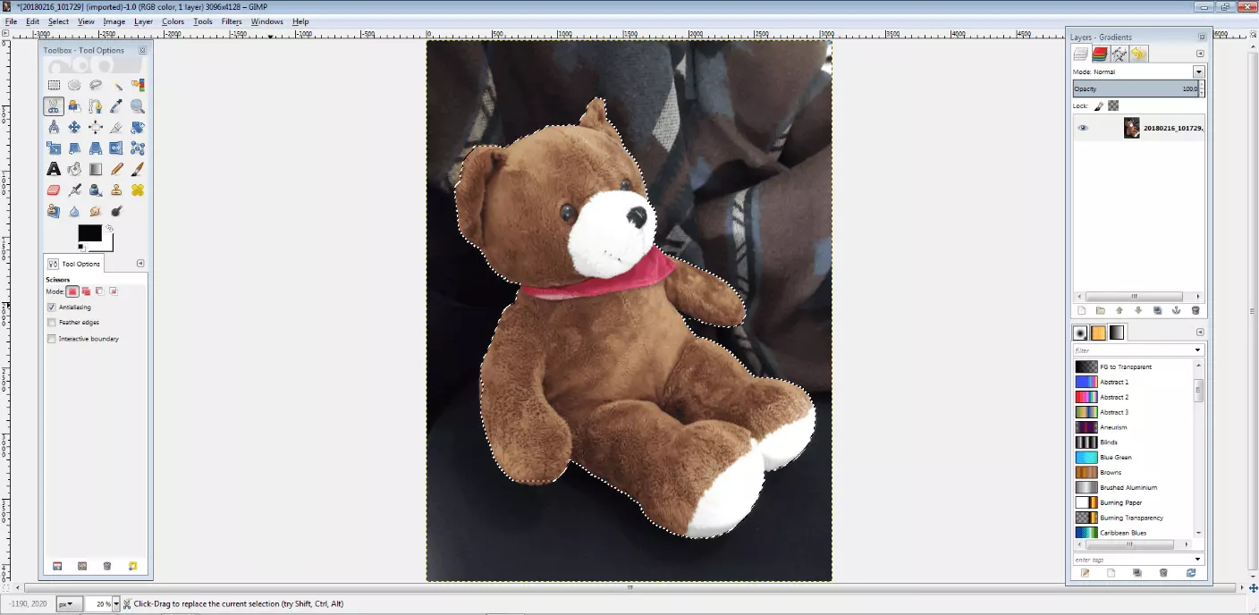This screenshot has height=615, width=1259.
Task: Open the Filters menu
Action: click(232, 21)
